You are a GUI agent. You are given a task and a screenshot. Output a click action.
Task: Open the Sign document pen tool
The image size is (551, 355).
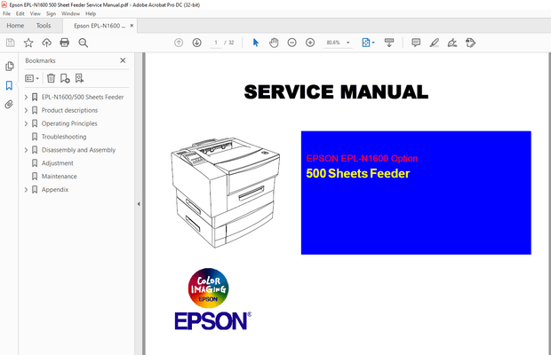point(452,43)
